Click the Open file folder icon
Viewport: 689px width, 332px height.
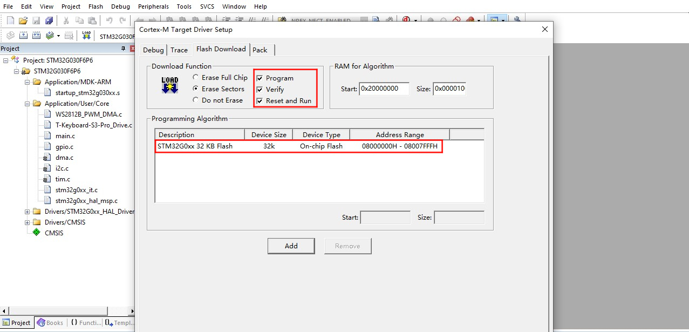[23, 21]
